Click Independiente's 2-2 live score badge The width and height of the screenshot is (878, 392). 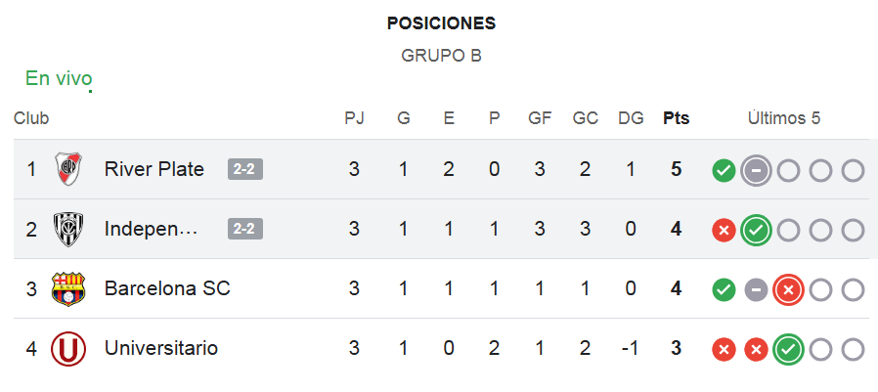point(245,229)
